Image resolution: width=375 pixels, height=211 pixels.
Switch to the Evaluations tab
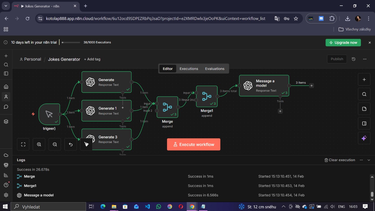point(215,69)
